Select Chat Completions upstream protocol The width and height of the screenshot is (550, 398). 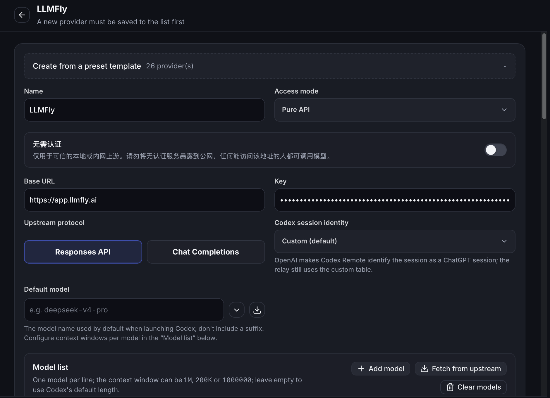[x=206, y=252]
